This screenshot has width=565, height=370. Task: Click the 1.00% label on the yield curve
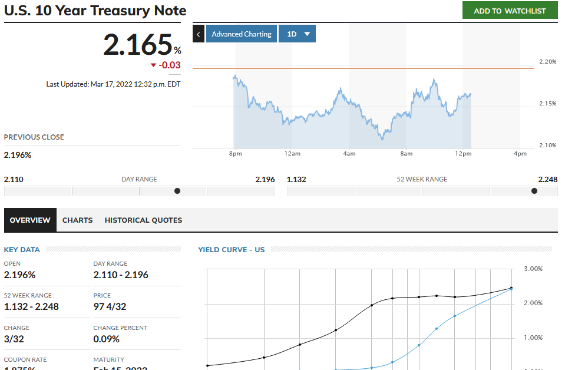coord(533,338)
